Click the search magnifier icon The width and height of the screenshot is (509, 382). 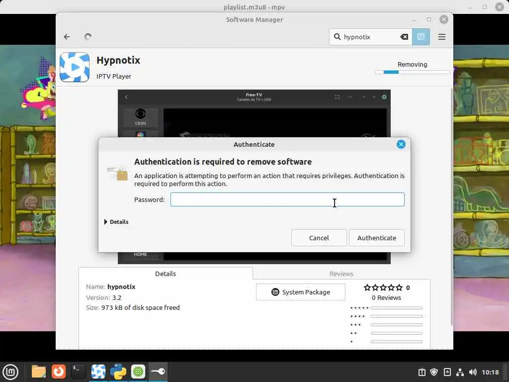(x=338, y=37)
